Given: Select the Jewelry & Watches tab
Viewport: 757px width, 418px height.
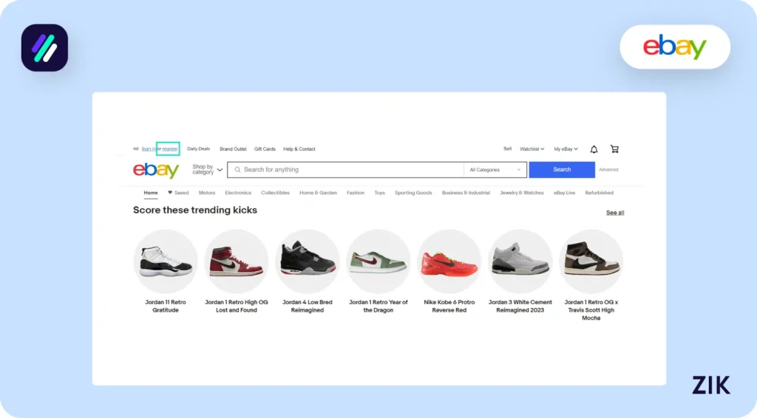Looking at the screenshot, I should (522, 193).
